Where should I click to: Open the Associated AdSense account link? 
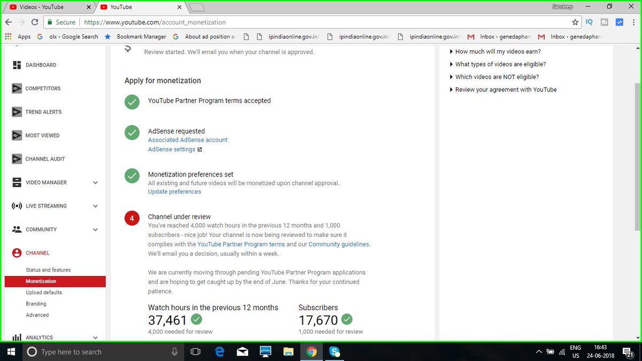point(188,140)
